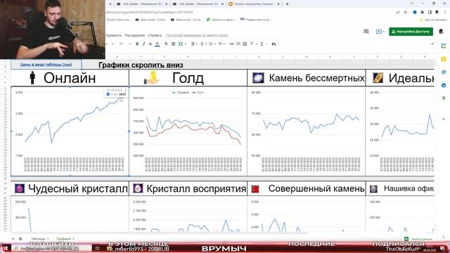450x253 pixels.
Task: Open the Google account avatar
Action: tap(441, 32)
